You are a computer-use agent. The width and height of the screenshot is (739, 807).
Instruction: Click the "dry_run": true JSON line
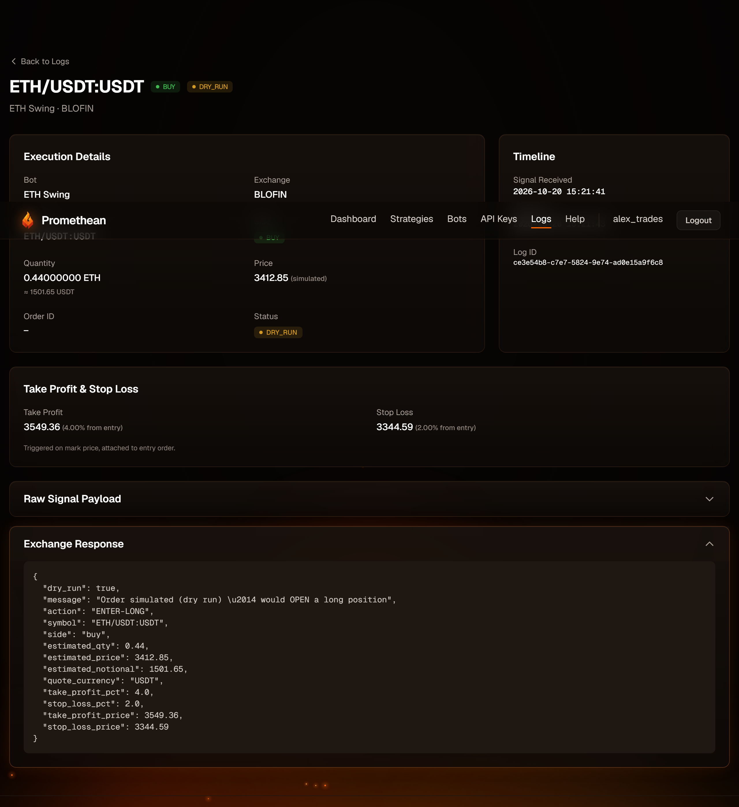[81, 588]
